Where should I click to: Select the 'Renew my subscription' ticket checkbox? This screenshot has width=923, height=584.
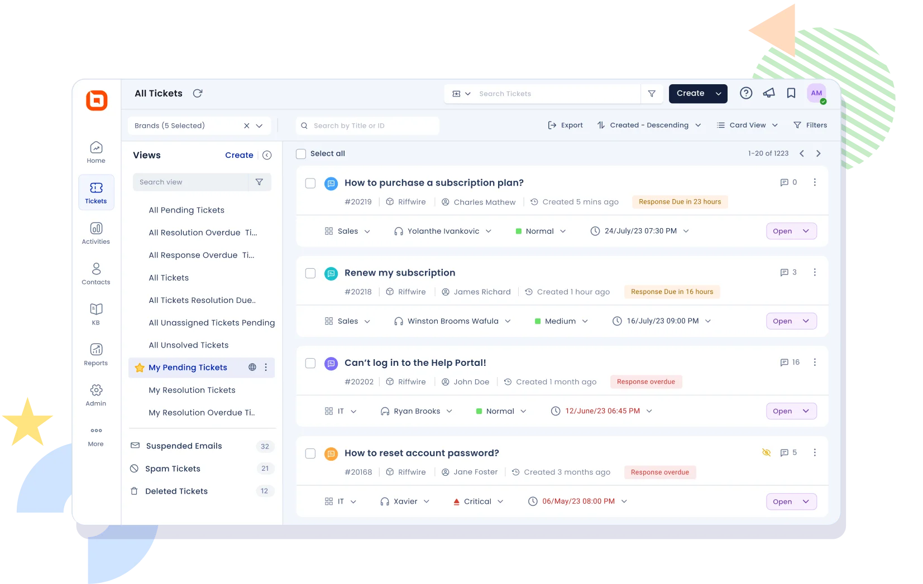[x=310, y=273]
